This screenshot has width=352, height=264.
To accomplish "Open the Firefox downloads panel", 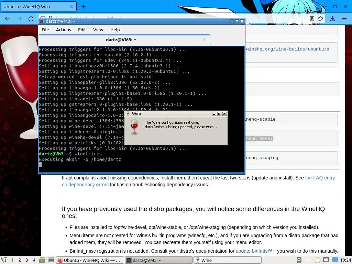I will [333, 19].
